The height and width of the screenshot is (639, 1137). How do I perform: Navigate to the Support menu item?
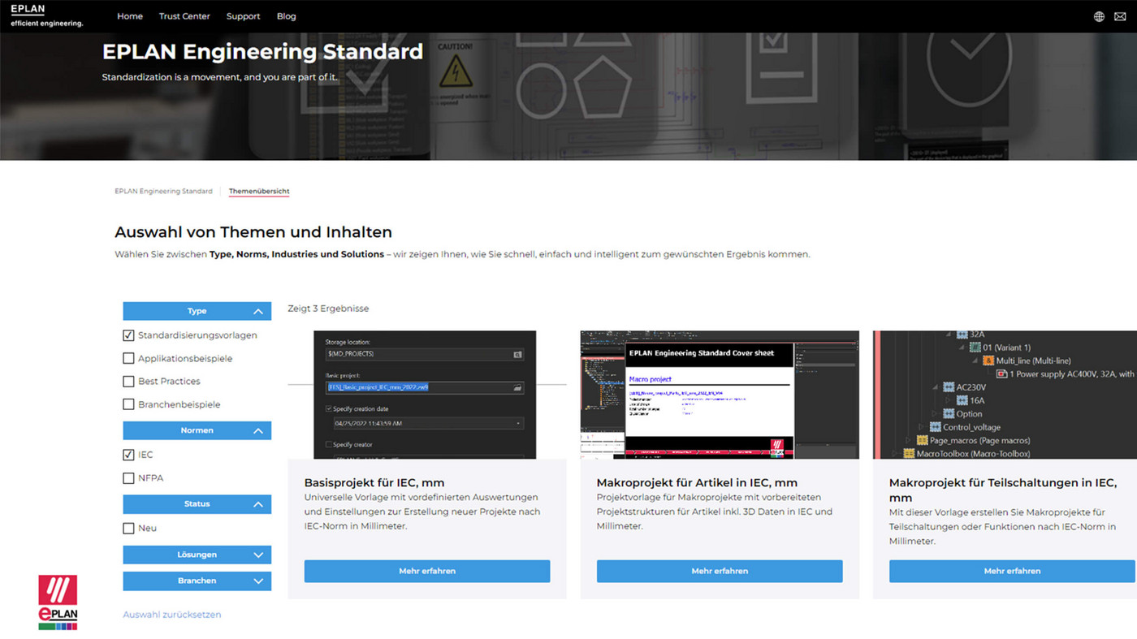point(243,15)
